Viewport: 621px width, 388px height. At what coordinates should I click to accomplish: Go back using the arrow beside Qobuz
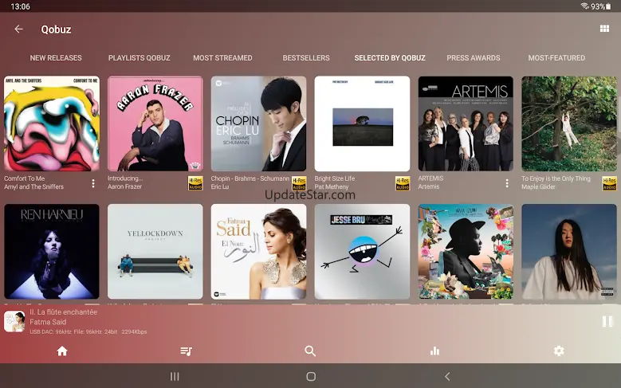(x=18, y=29)
